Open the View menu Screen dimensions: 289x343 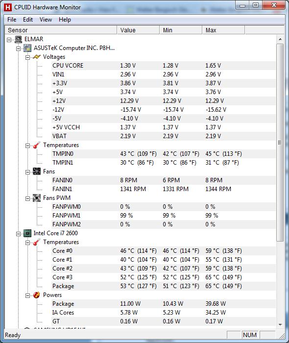[x=46, y=20]
